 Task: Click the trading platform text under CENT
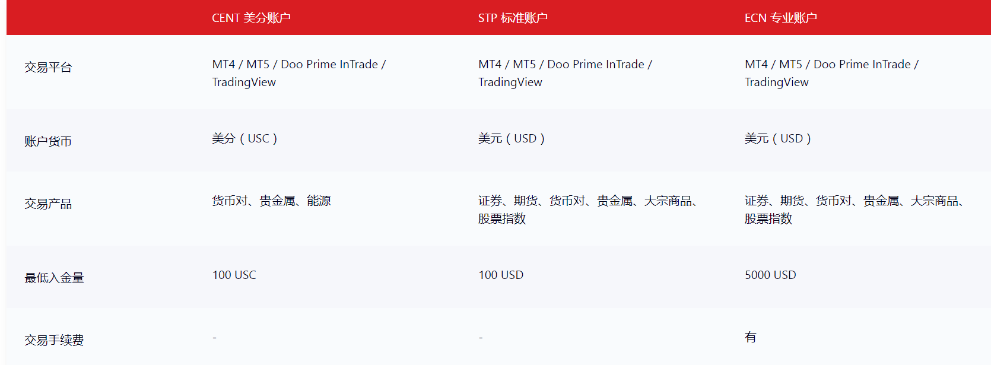298,73
